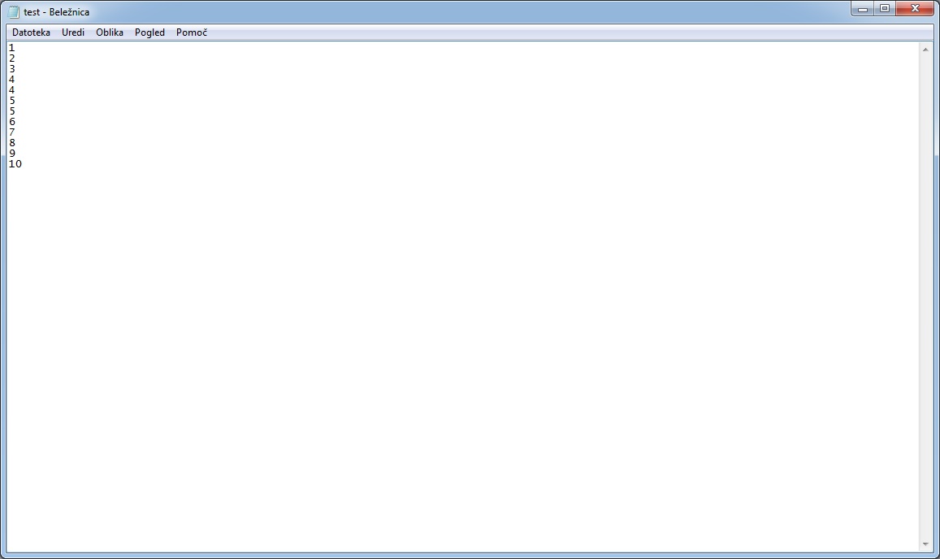Maximize the Beležnica window

[884, 9]
